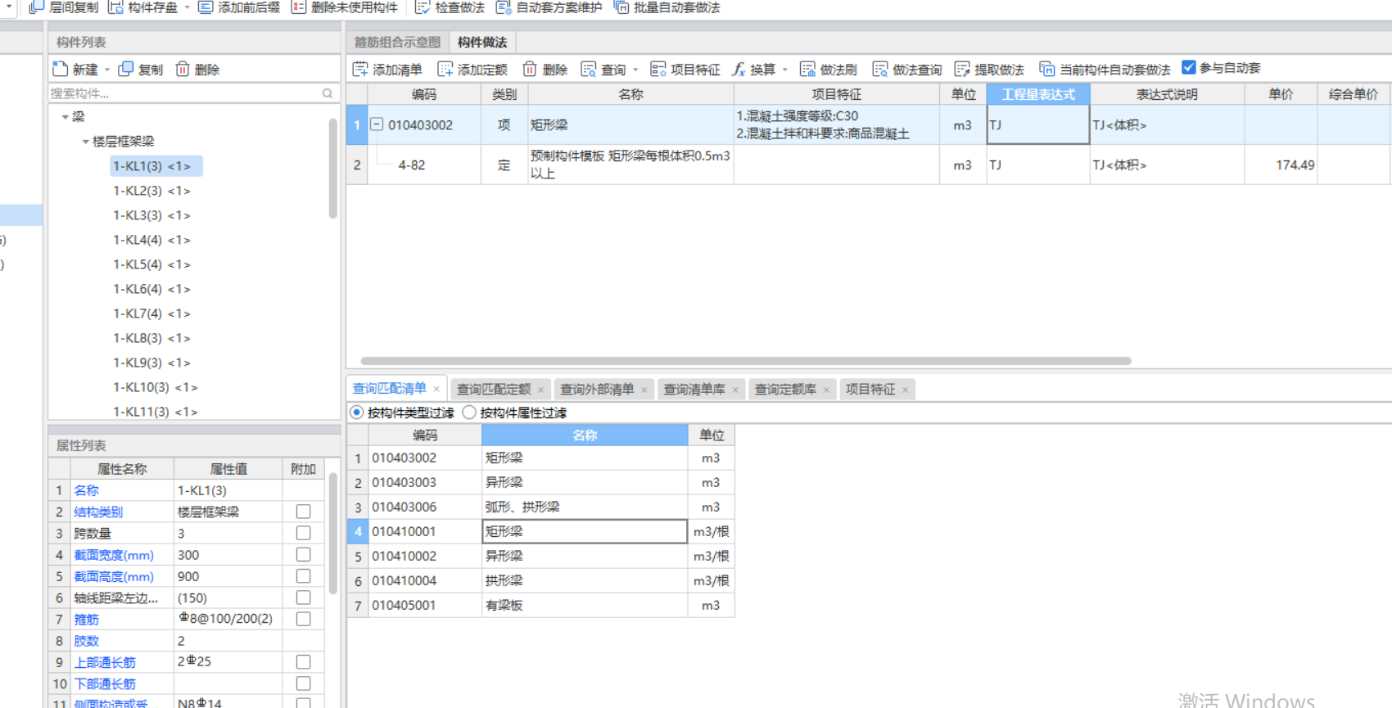The image size is (1392, 708).
Task: Open the 查询 dropdown arrow
Action: click(635, 70)
